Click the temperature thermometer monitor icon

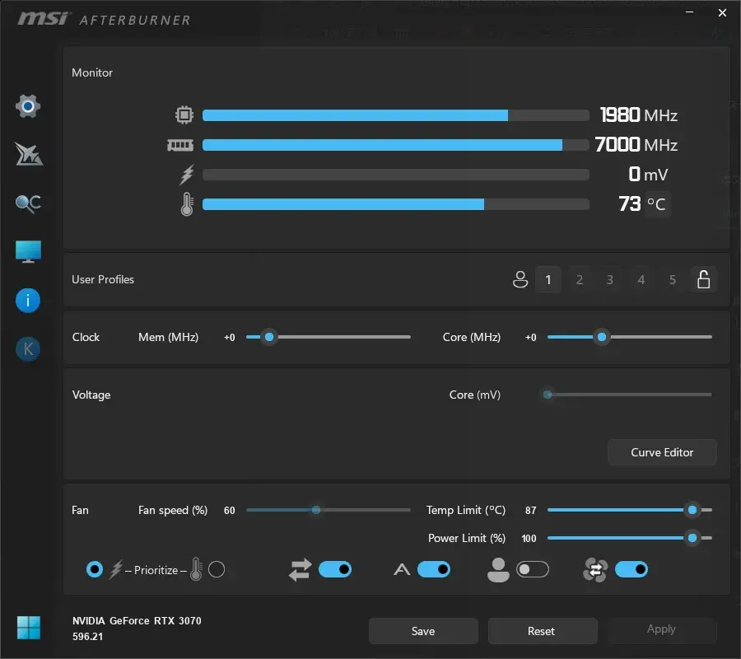click(187, 204)
